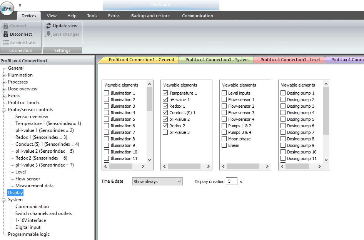Open the Backup and restore ribbon tab
Image resolution: width=364 pixels, height=240 pixels.
[150, 16]
